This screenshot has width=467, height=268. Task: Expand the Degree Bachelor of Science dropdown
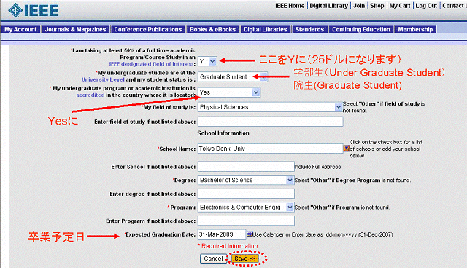(x=246, y=180)
